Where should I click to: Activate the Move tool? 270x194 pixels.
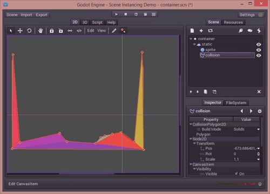coord(20,31)
